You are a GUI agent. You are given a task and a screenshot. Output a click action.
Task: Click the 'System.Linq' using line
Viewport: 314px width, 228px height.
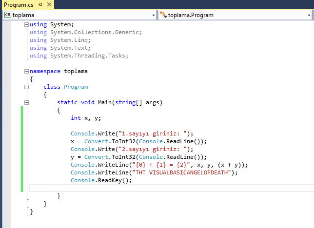tap(60, 40)
